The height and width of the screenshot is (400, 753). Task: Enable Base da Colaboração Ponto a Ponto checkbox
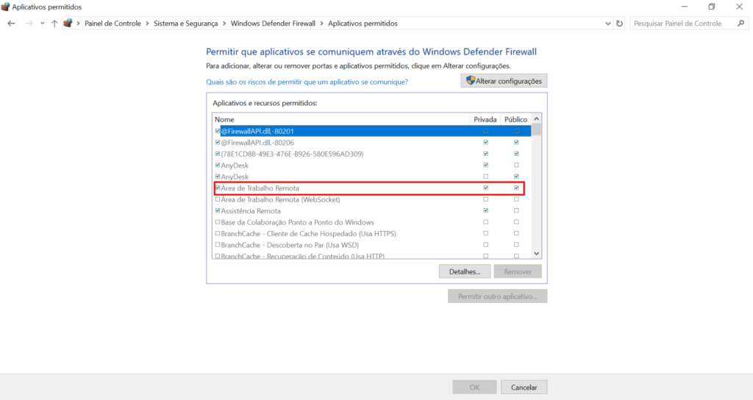click(218, 222)
